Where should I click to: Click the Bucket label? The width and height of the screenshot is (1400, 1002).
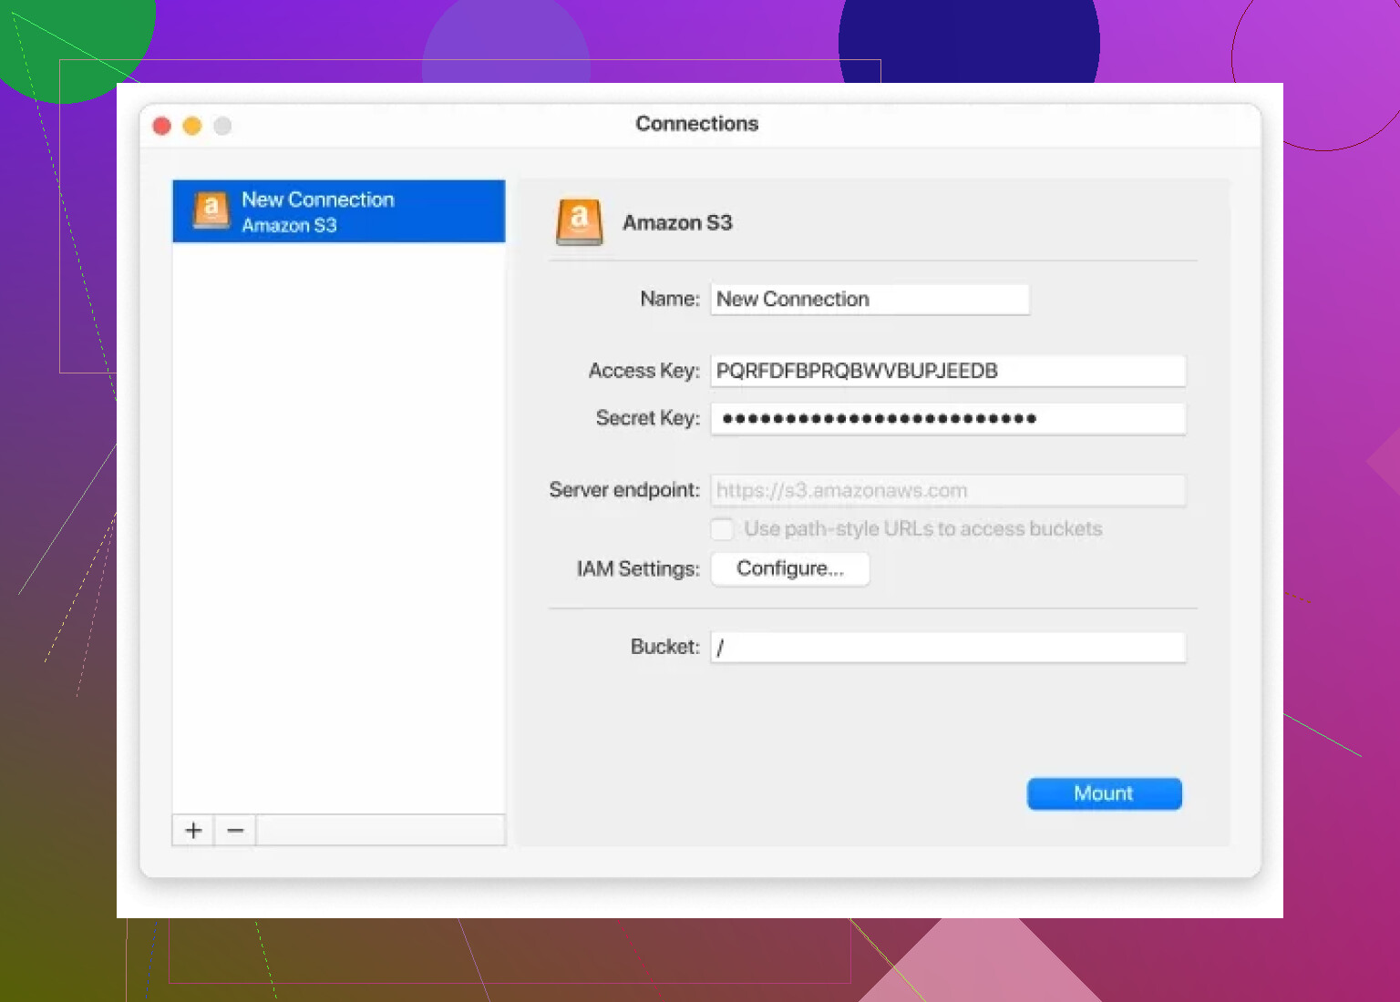[665, 647]
